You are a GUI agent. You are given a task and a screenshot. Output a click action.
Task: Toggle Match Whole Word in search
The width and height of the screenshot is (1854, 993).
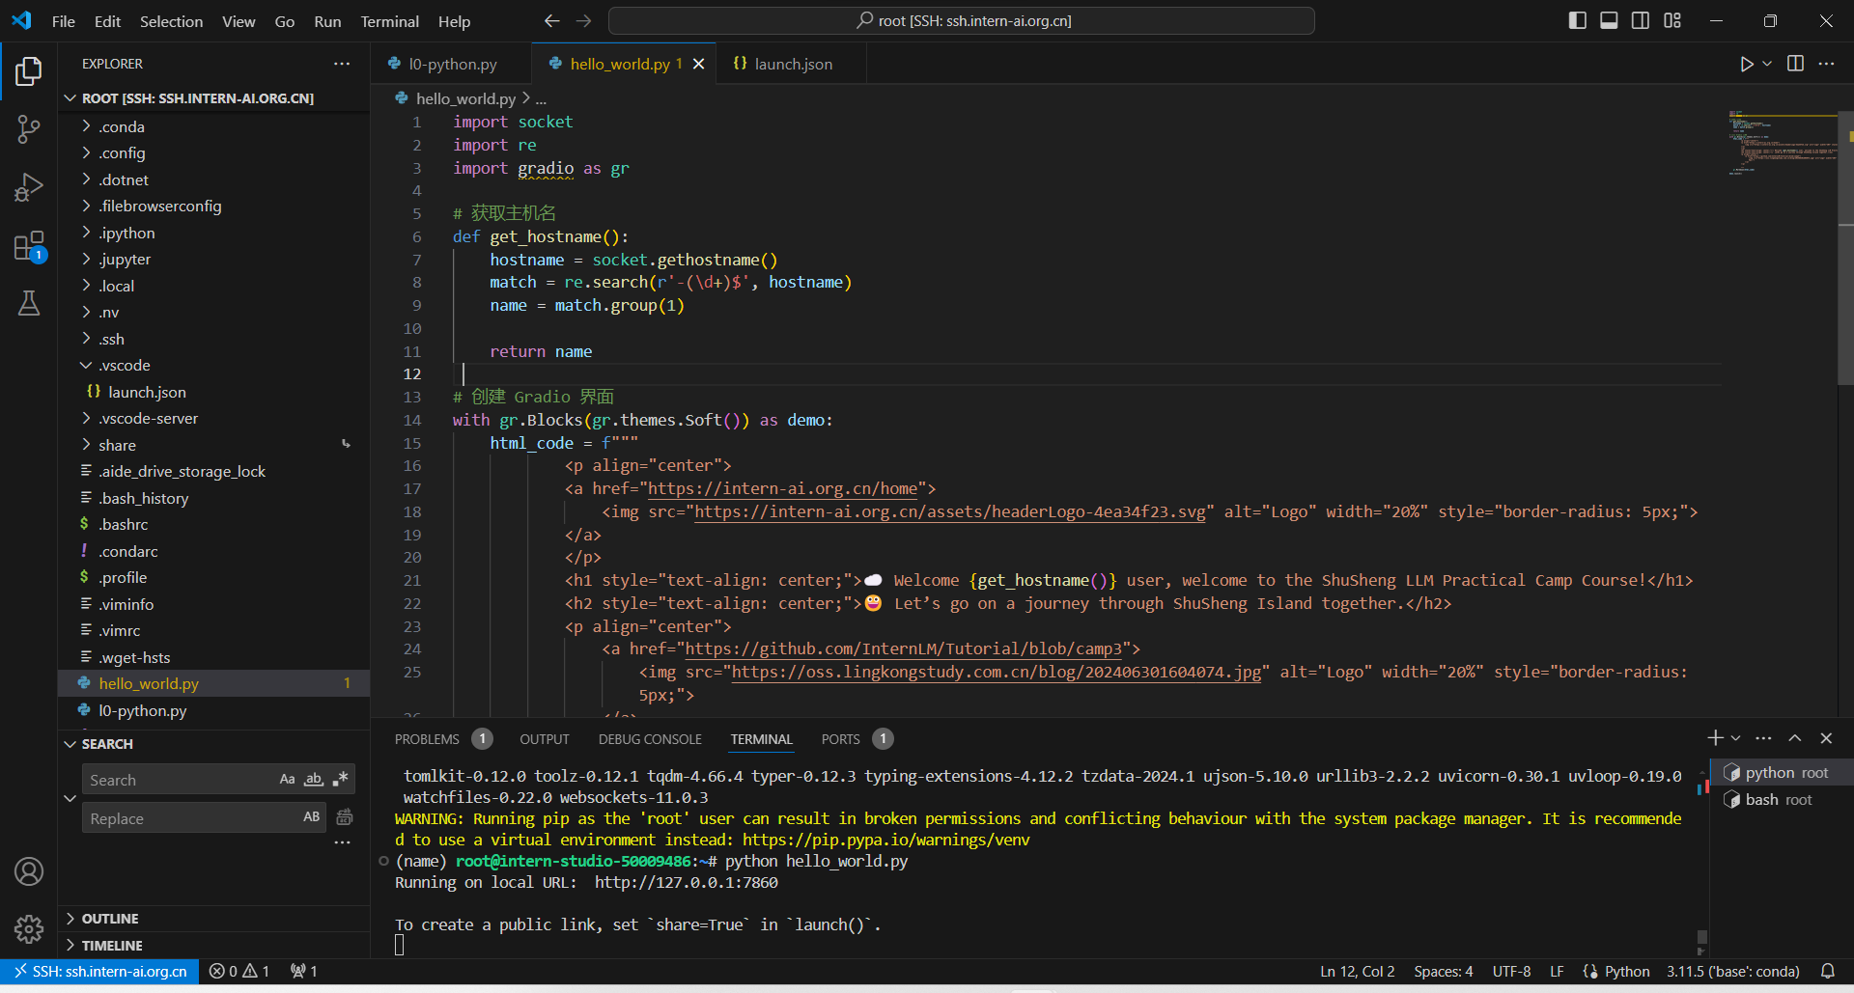click(314, 779)
